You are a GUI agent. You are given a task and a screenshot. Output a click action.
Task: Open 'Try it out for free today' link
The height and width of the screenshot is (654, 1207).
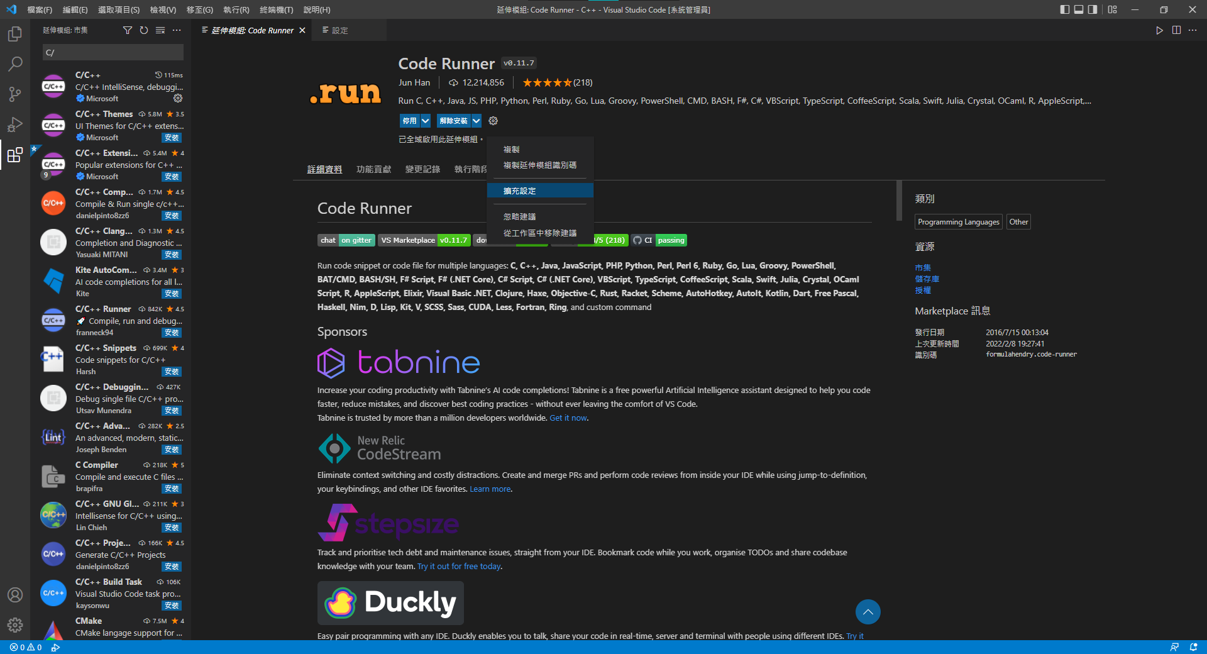coord(459,567)
